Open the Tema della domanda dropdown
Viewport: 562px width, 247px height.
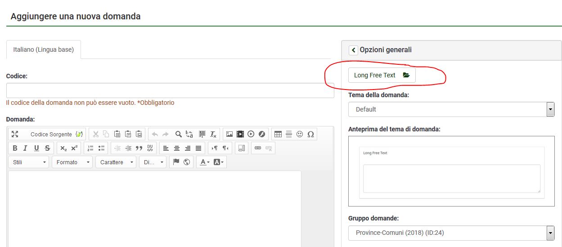click(x=451, y=109)
